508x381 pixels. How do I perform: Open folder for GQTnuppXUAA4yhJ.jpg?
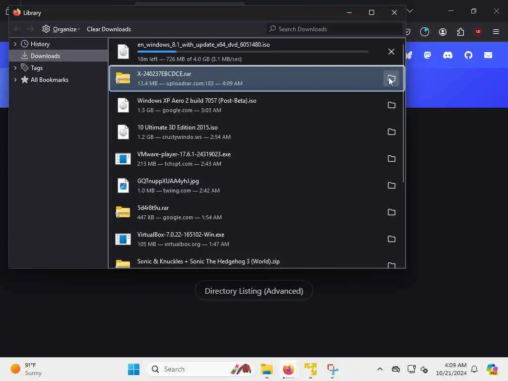[x=391, y=186]
